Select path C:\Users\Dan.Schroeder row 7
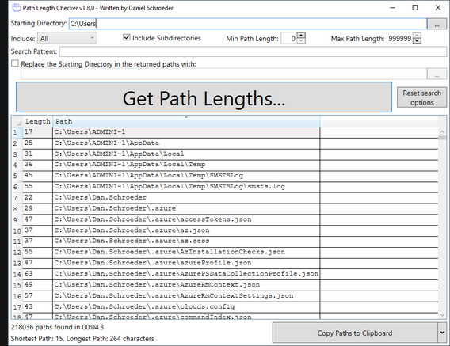Viewport: 450px width, 346px height. coord(186,198)
